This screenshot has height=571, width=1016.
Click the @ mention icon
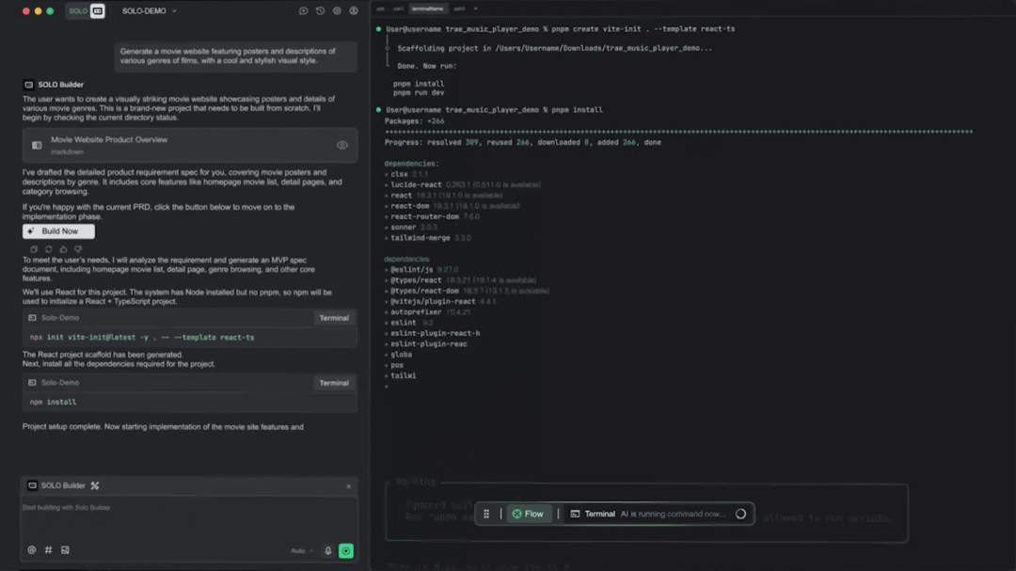(32, 550)
